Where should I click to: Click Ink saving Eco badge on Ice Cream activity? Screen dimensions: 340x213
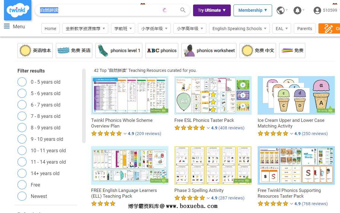pyautogui.click(x=325, y=110)
